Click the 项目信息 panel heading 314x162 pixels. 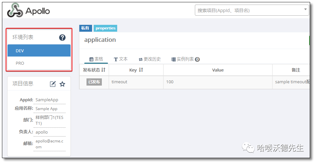[23, 84]
